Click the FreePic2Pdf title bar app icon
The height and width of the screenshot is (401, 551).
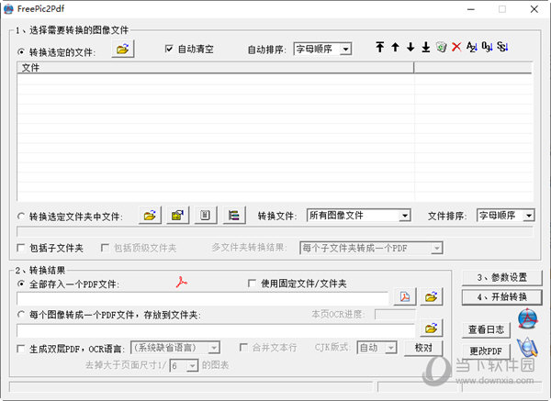tap(8, 9)
